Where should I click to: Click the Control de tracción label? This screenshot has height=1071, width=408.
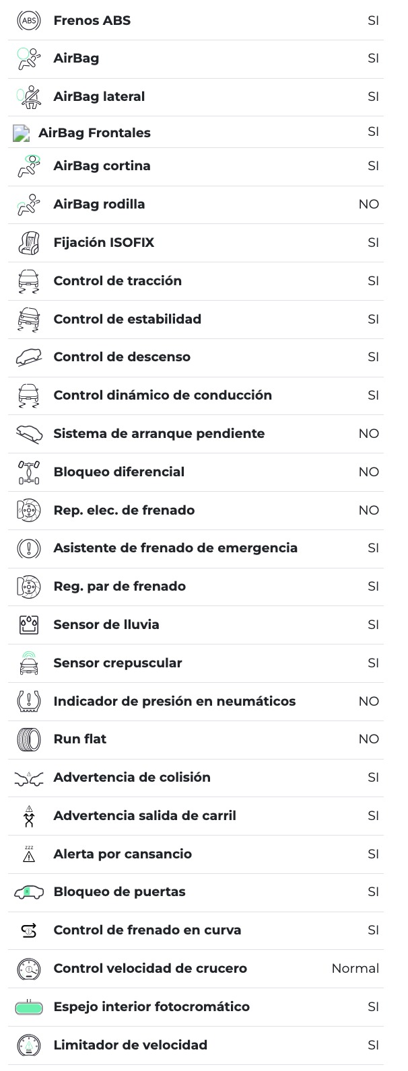click(x=118, y=281)
